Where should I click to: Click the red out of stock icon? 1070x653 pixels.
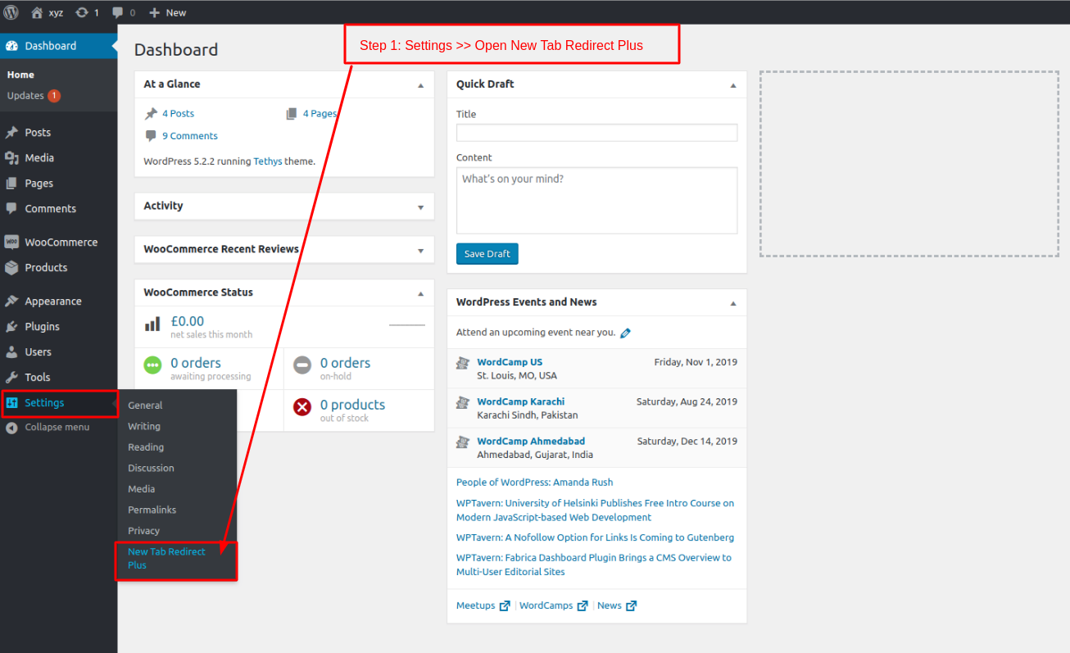(x=302, y=407)
